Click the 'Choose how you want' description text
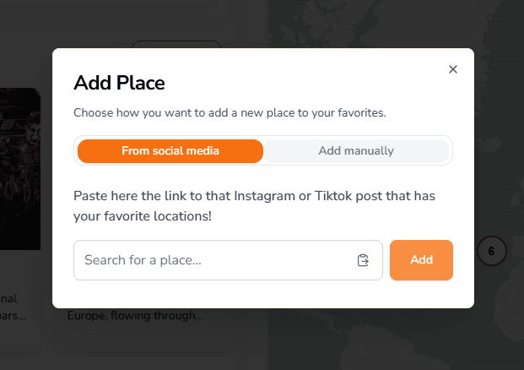The width and height of the screenshot is (524, 370). coord(230,112)
